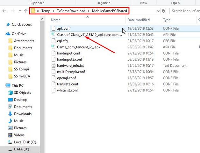This screenshot has height=153, width=200.
Task: Select the multiDexApk.conf file icon
Action: click(x=54, y=72)
